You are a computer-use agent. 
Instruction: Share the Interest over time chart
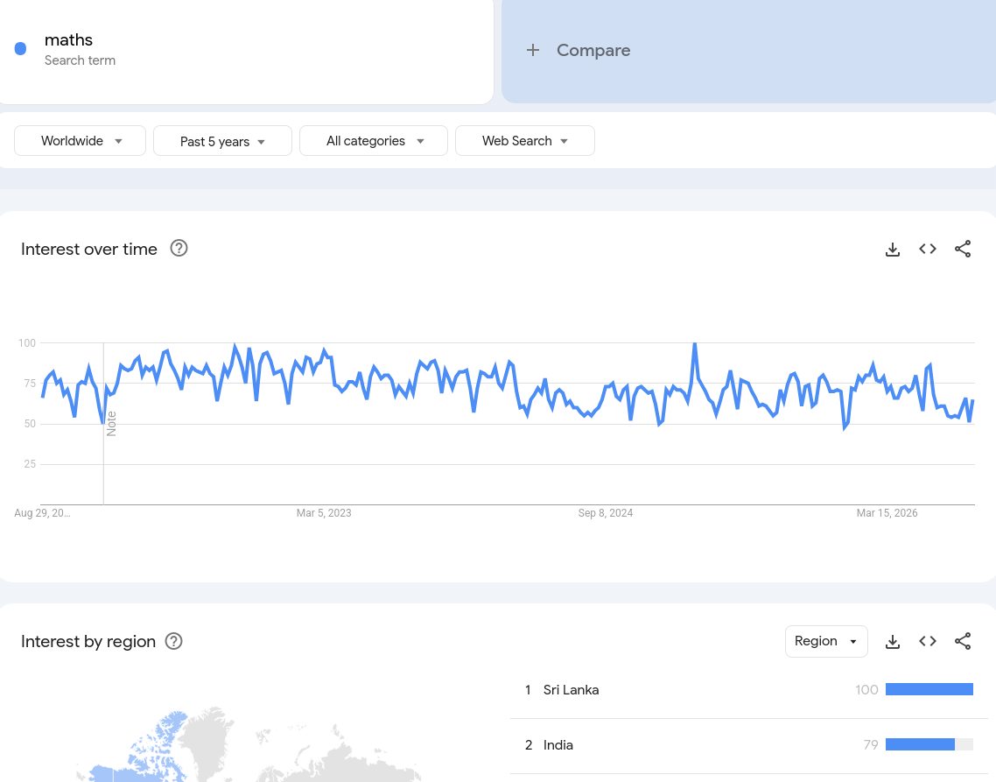click(963, 250)
